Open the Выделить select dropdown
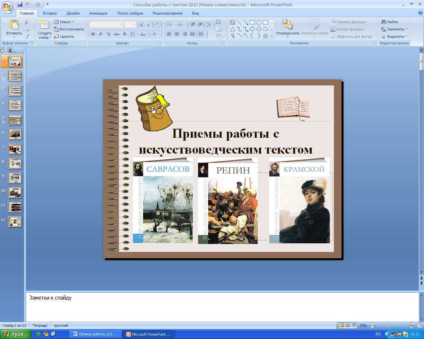Image resolution: width=424 pixels, height=339 pixels. tap(394, 36)
